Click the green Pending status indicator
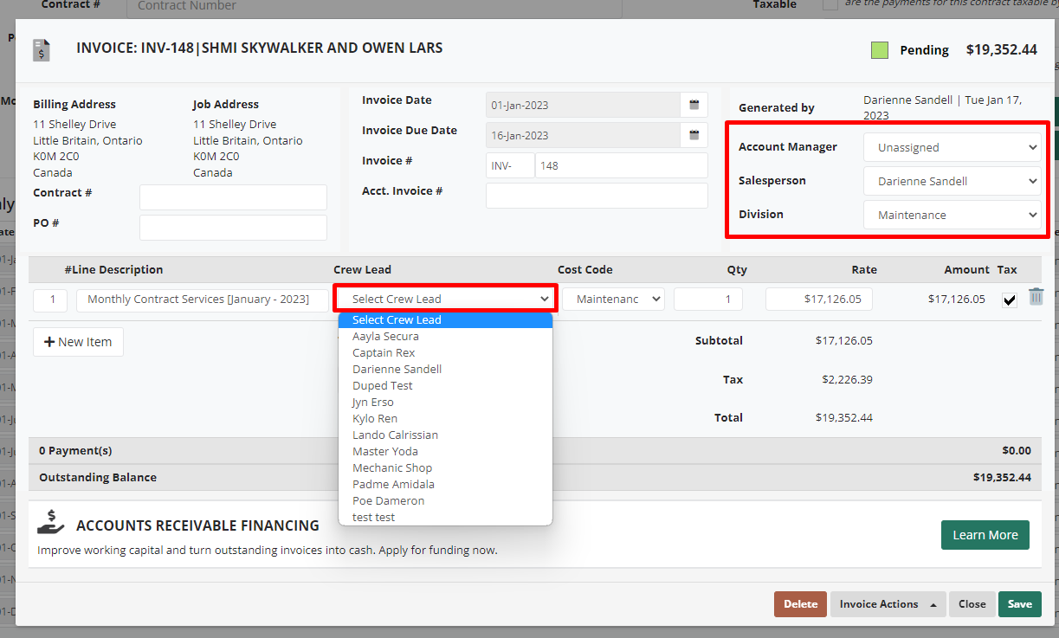 pyautogui.click(x=879, y=50)
